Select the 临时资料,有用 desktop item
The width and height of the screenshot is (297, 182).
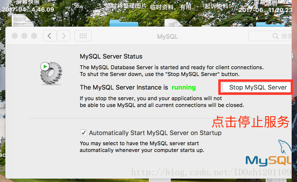pyautogui.click(x=171, y=7)
